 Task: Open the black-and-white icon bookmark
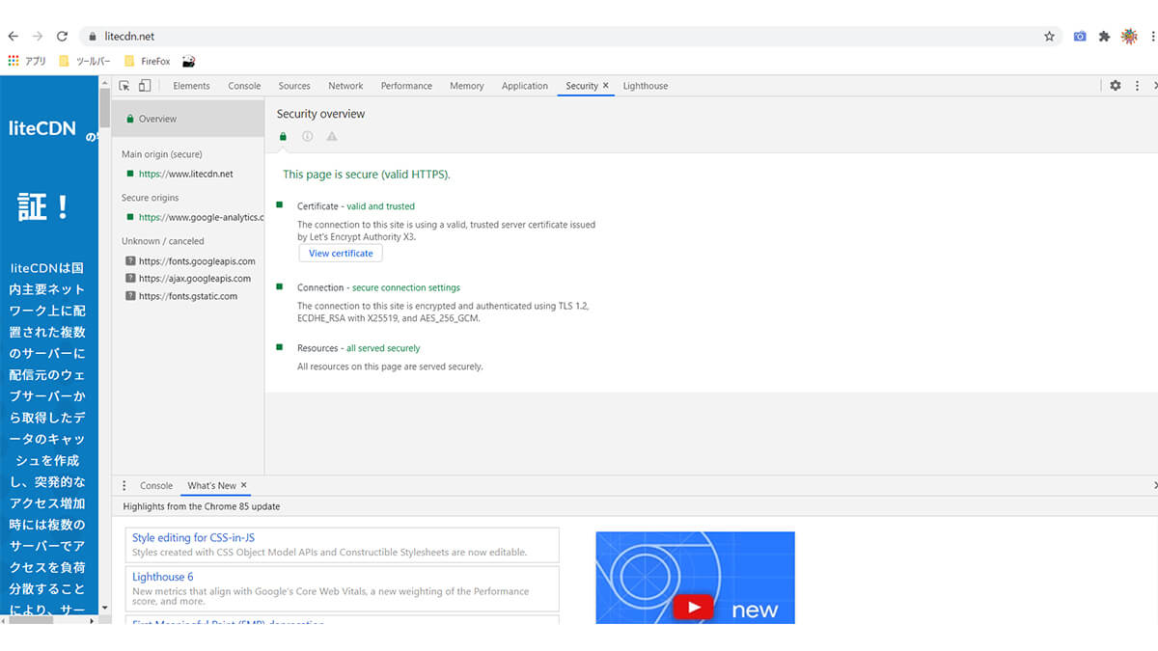click(x=189, y=61)
